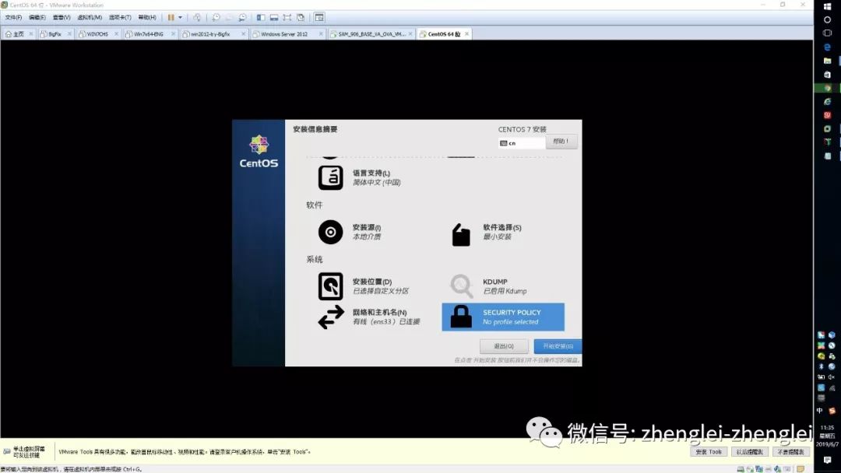Click the hard disk device status icon

pos(741,469)
